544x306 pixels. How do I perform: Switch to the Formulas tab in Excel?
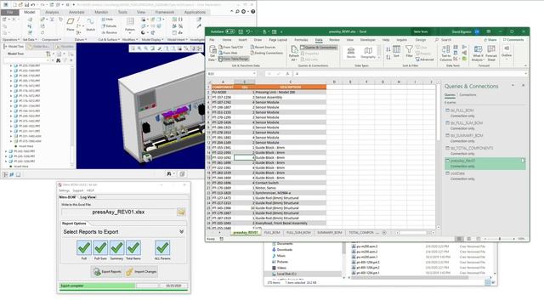pos(301,40)
